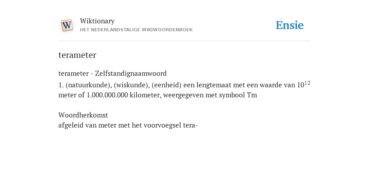Click the Woordherkomst section heading
This screenshot has height=184, width=369.
pyautogui.click(x=83, y=115)
